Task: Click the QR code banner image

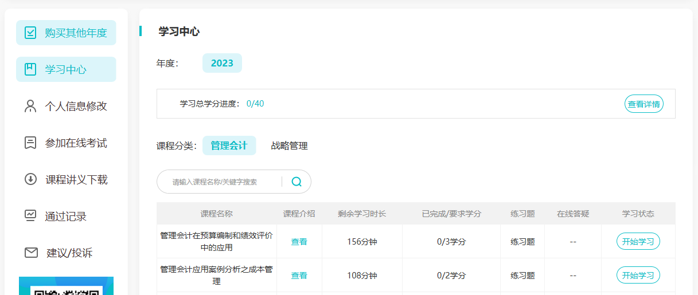Action: pyautogui.click(x=66, y=286)
